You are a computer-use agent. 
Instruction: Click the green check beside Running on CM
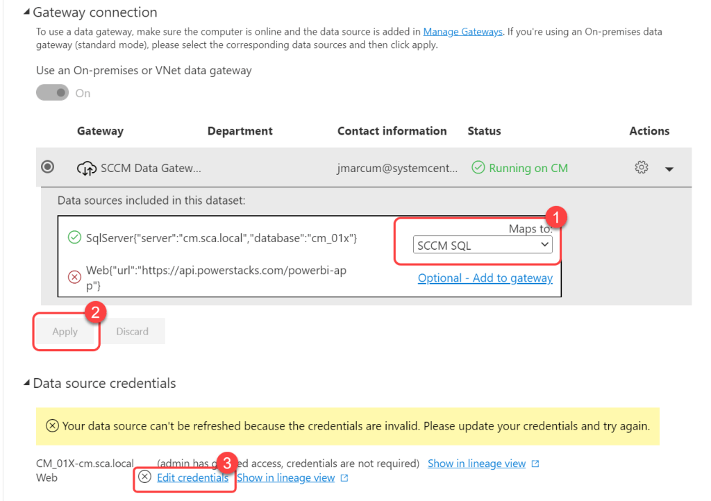coord(478,168)
